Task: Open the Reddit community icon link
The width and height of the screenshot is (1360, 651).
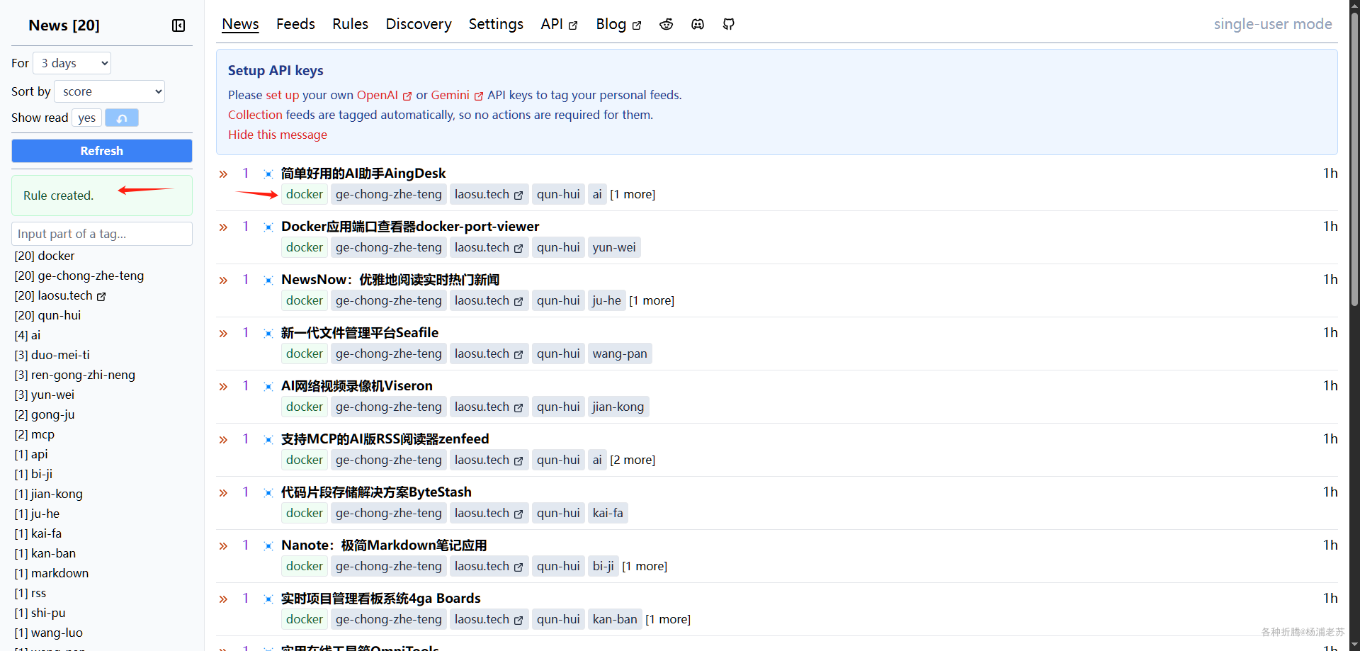Action: coord(666,24)
